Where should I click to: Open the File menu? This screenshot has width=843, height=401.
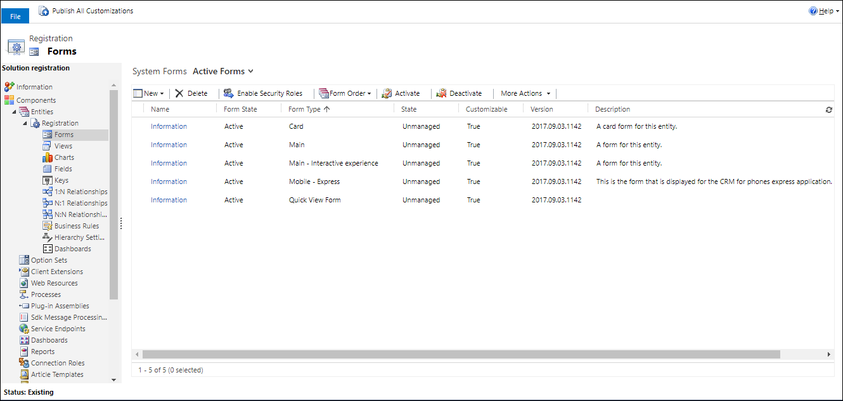click(x=15, y=16)
